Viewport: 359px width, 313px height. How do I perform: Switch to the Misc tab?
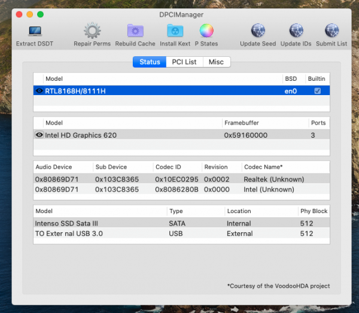click(x=216, y=62)
